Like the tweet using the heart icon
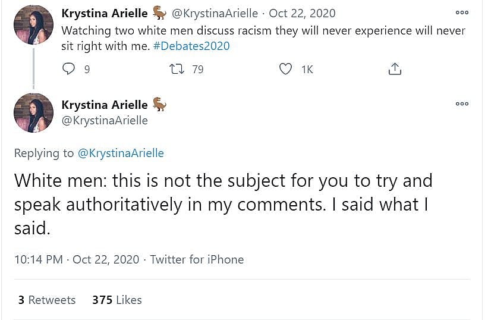This screenshot has width=488, height=320. pyautogui.click(x=286, y=69)
